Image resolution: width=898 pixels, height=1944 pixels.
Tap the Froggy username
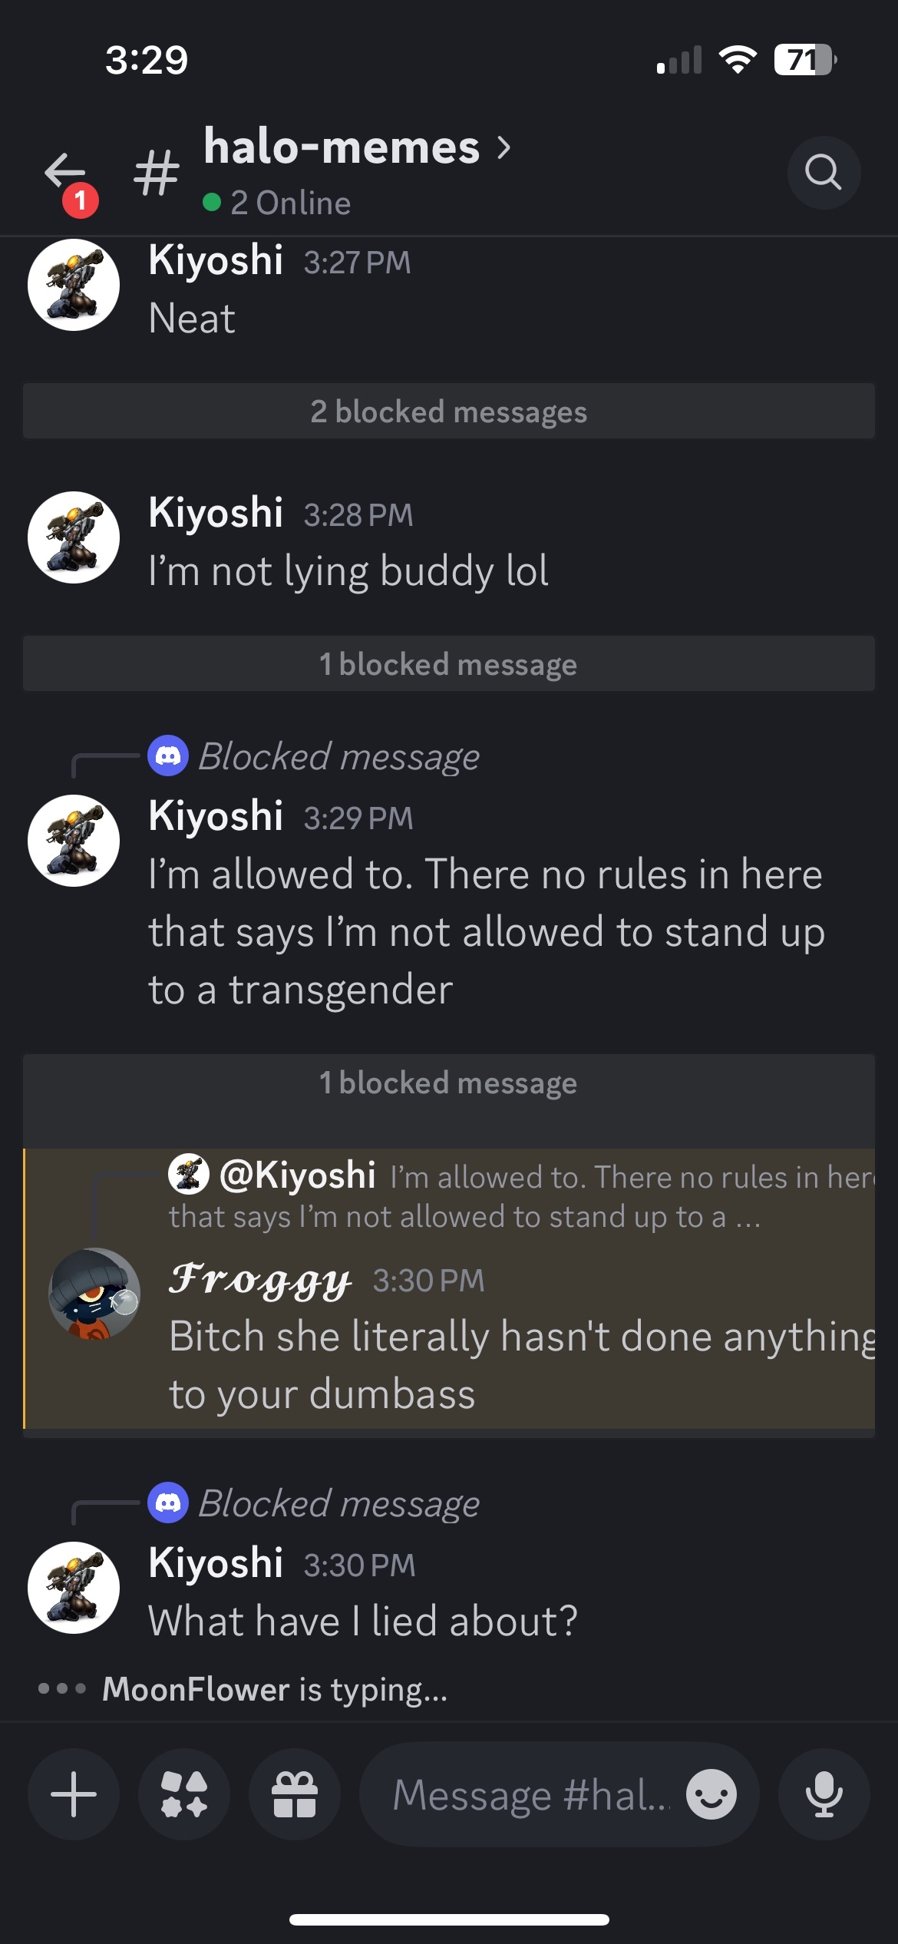coord(261,1281)
